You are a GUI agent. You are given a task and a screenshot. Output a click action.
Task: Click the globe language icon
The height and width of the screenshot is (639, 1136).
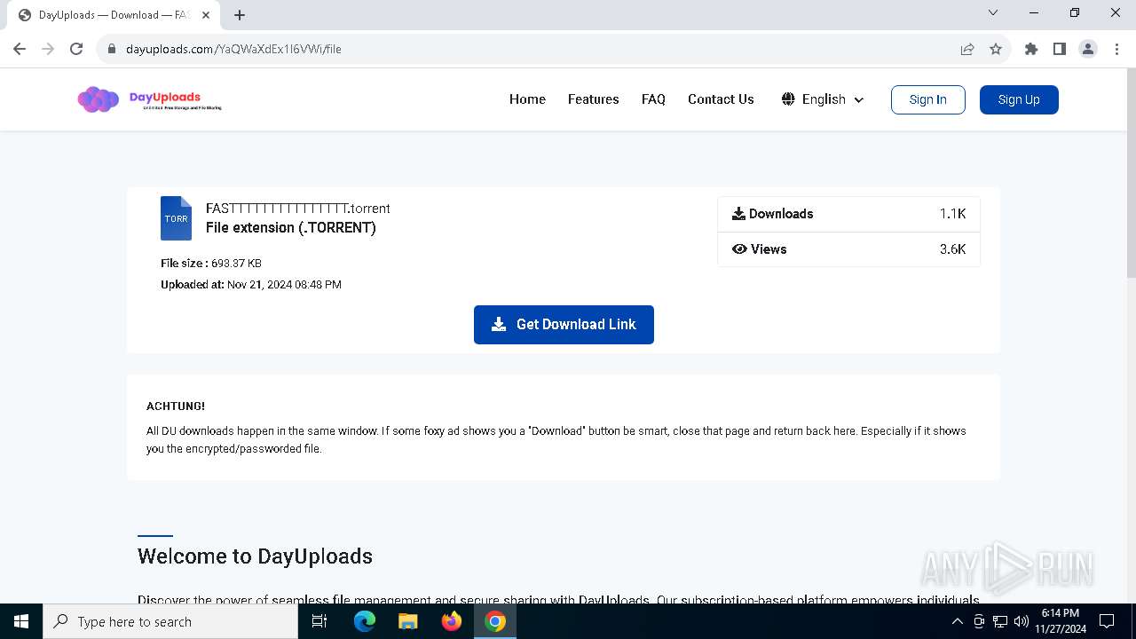click(788, 99)
